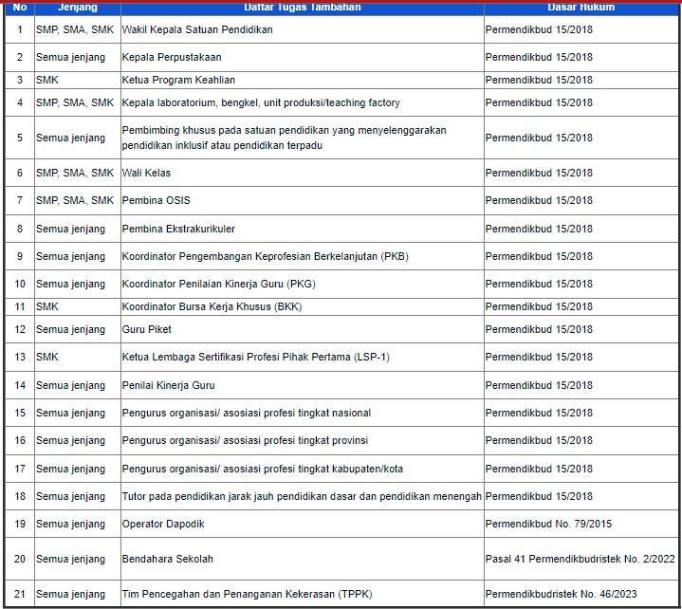Select 'SMP, SMA, SMK' for Wali Kelas row
Screen dimensions: 682x609
(78, 173)
